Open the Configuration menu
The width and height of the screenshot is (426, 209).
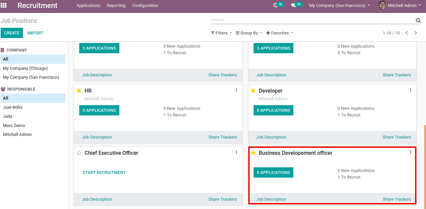click(145, 5)
